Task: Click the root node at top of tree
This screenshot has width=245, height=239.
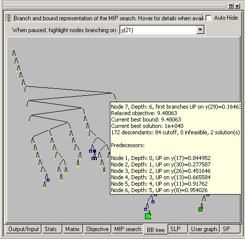Action: [13, 49]
